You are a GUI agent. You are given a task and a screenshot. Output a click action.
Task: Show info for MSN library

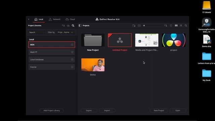72,45
